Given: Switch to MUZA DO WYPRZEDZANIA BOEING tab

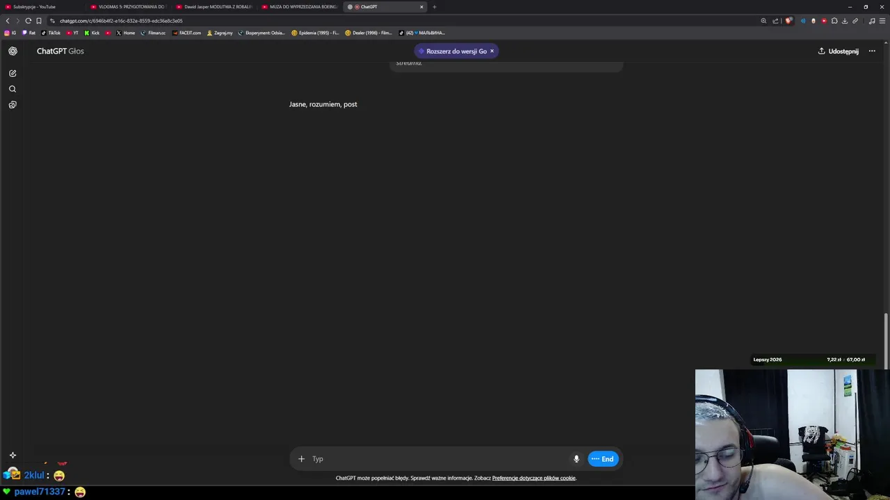Looking at the screenshot, I should (300, 7).
